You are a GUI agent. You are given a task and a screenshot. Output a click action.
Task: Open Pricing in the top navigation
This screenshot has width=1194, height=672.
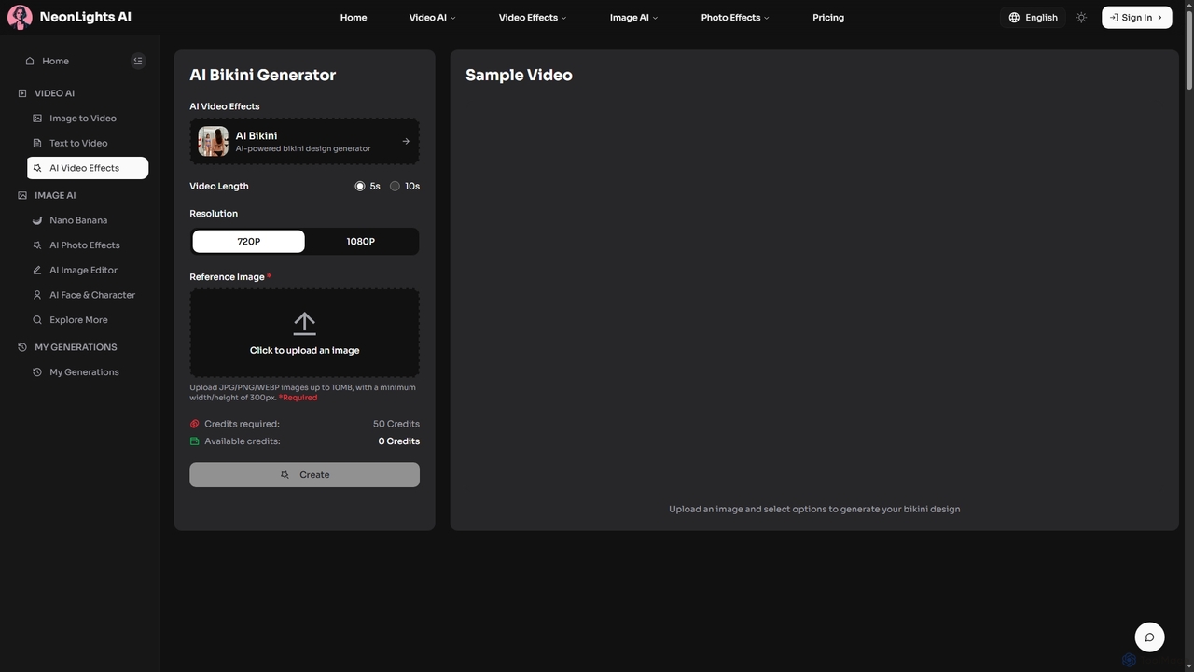[x=828, y=17]
